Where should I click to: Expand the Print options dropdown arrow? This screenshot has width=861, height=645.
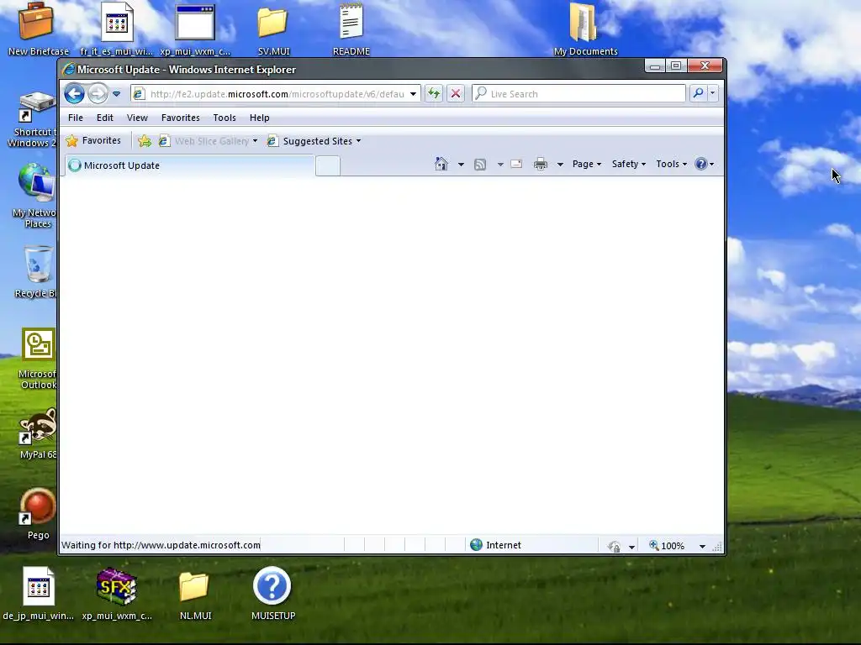click(x=560, y=164)
